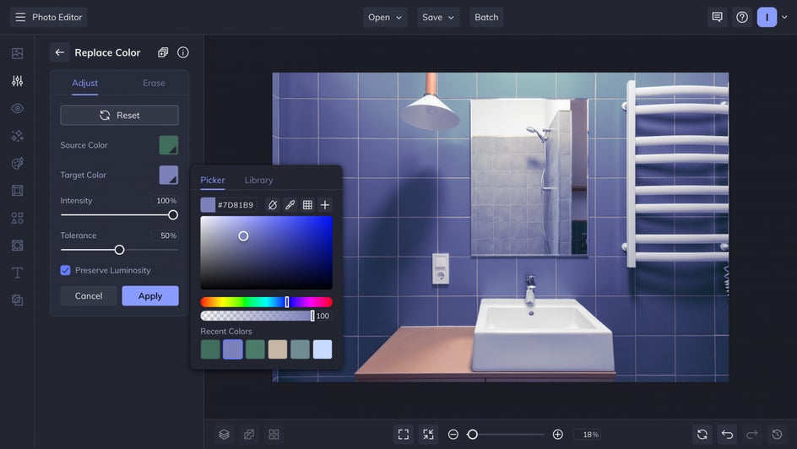Click the opacity alpha slider

[x=258, y=316]
